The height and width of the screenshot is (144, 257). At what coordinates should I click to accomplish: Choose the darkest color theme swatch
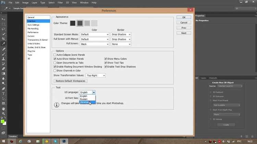pyautogui.click(x=73, y=23)
